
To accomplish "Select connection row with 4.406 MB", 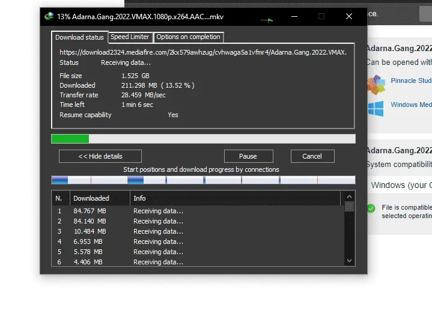I will [x=198, y=262].
